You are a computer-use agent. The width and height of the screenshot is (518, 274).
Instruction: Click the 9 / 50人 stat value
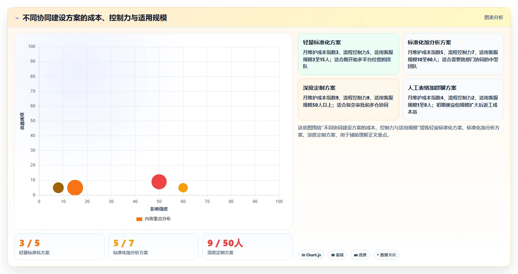point(225,243)
